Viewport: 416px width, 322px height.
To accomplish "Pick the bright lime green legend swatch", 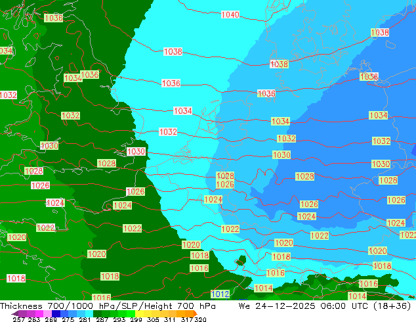I will point(131,313).
